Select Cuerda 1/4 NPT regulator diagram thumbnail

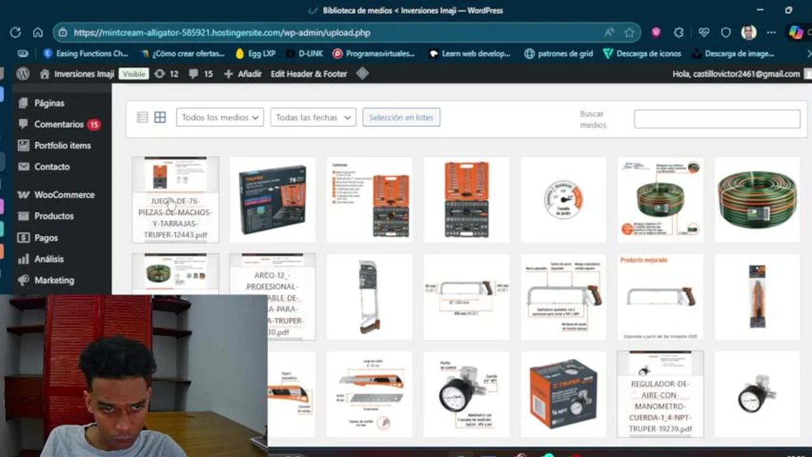click(467, 394)
